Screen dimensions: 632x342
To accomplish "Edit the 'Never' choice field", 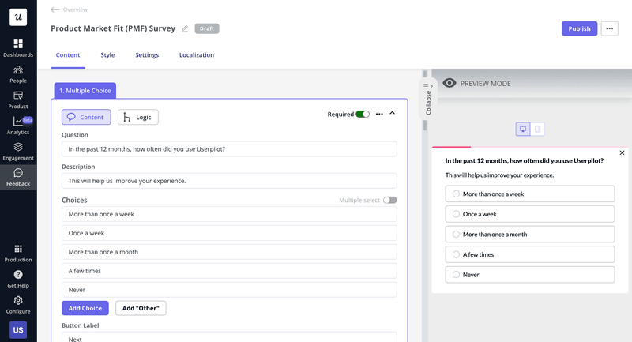I will [229, 290].
